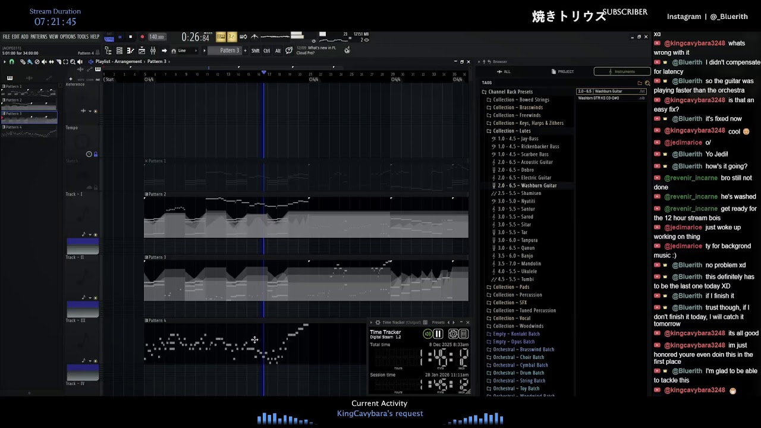This screenshot has height=428, width=761.
Task: Click the 140.000 tempo field
Action: pyautogui.click(x=157, y=37)
